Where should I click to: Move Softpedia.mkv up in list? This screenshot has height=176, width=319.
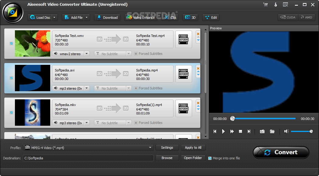point(198,106)
